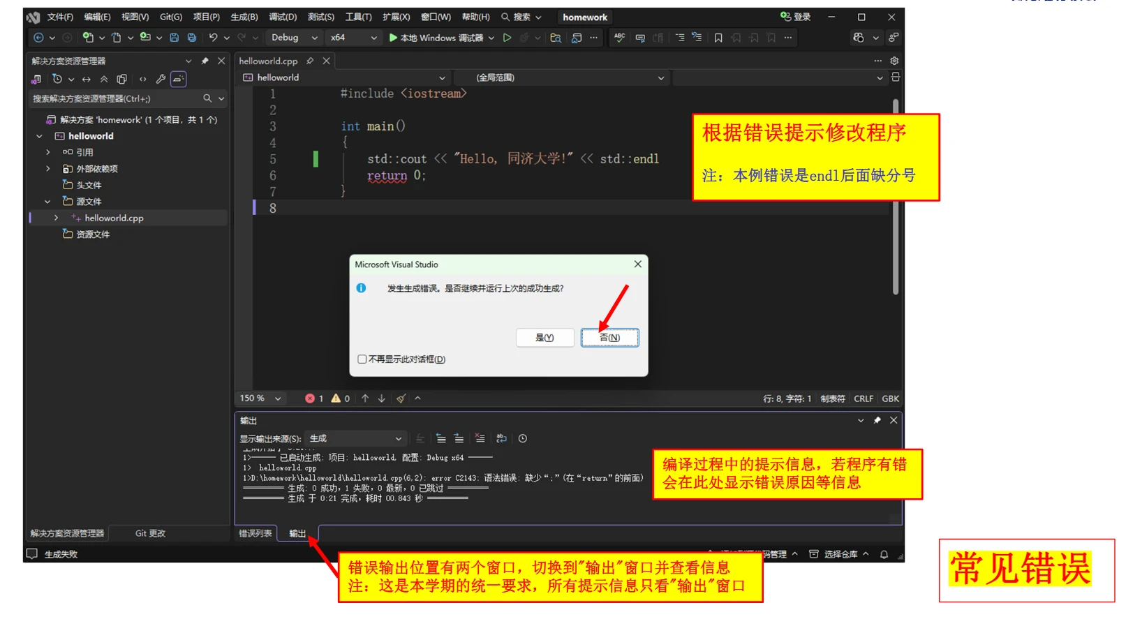Toggle the Preview Selected Items button
The height and width of the screenshot is (626, 1126).
coord(179,79)
